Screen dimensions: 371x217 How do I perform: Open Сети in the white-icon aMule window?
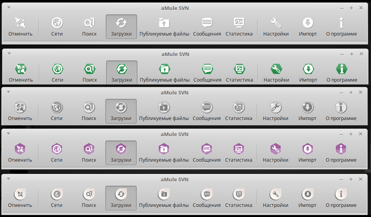[x=57, y=27]
